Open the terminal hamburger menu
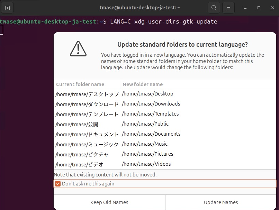Image resolution: width=279 pixels, height=210 pixels. point(228,8)
